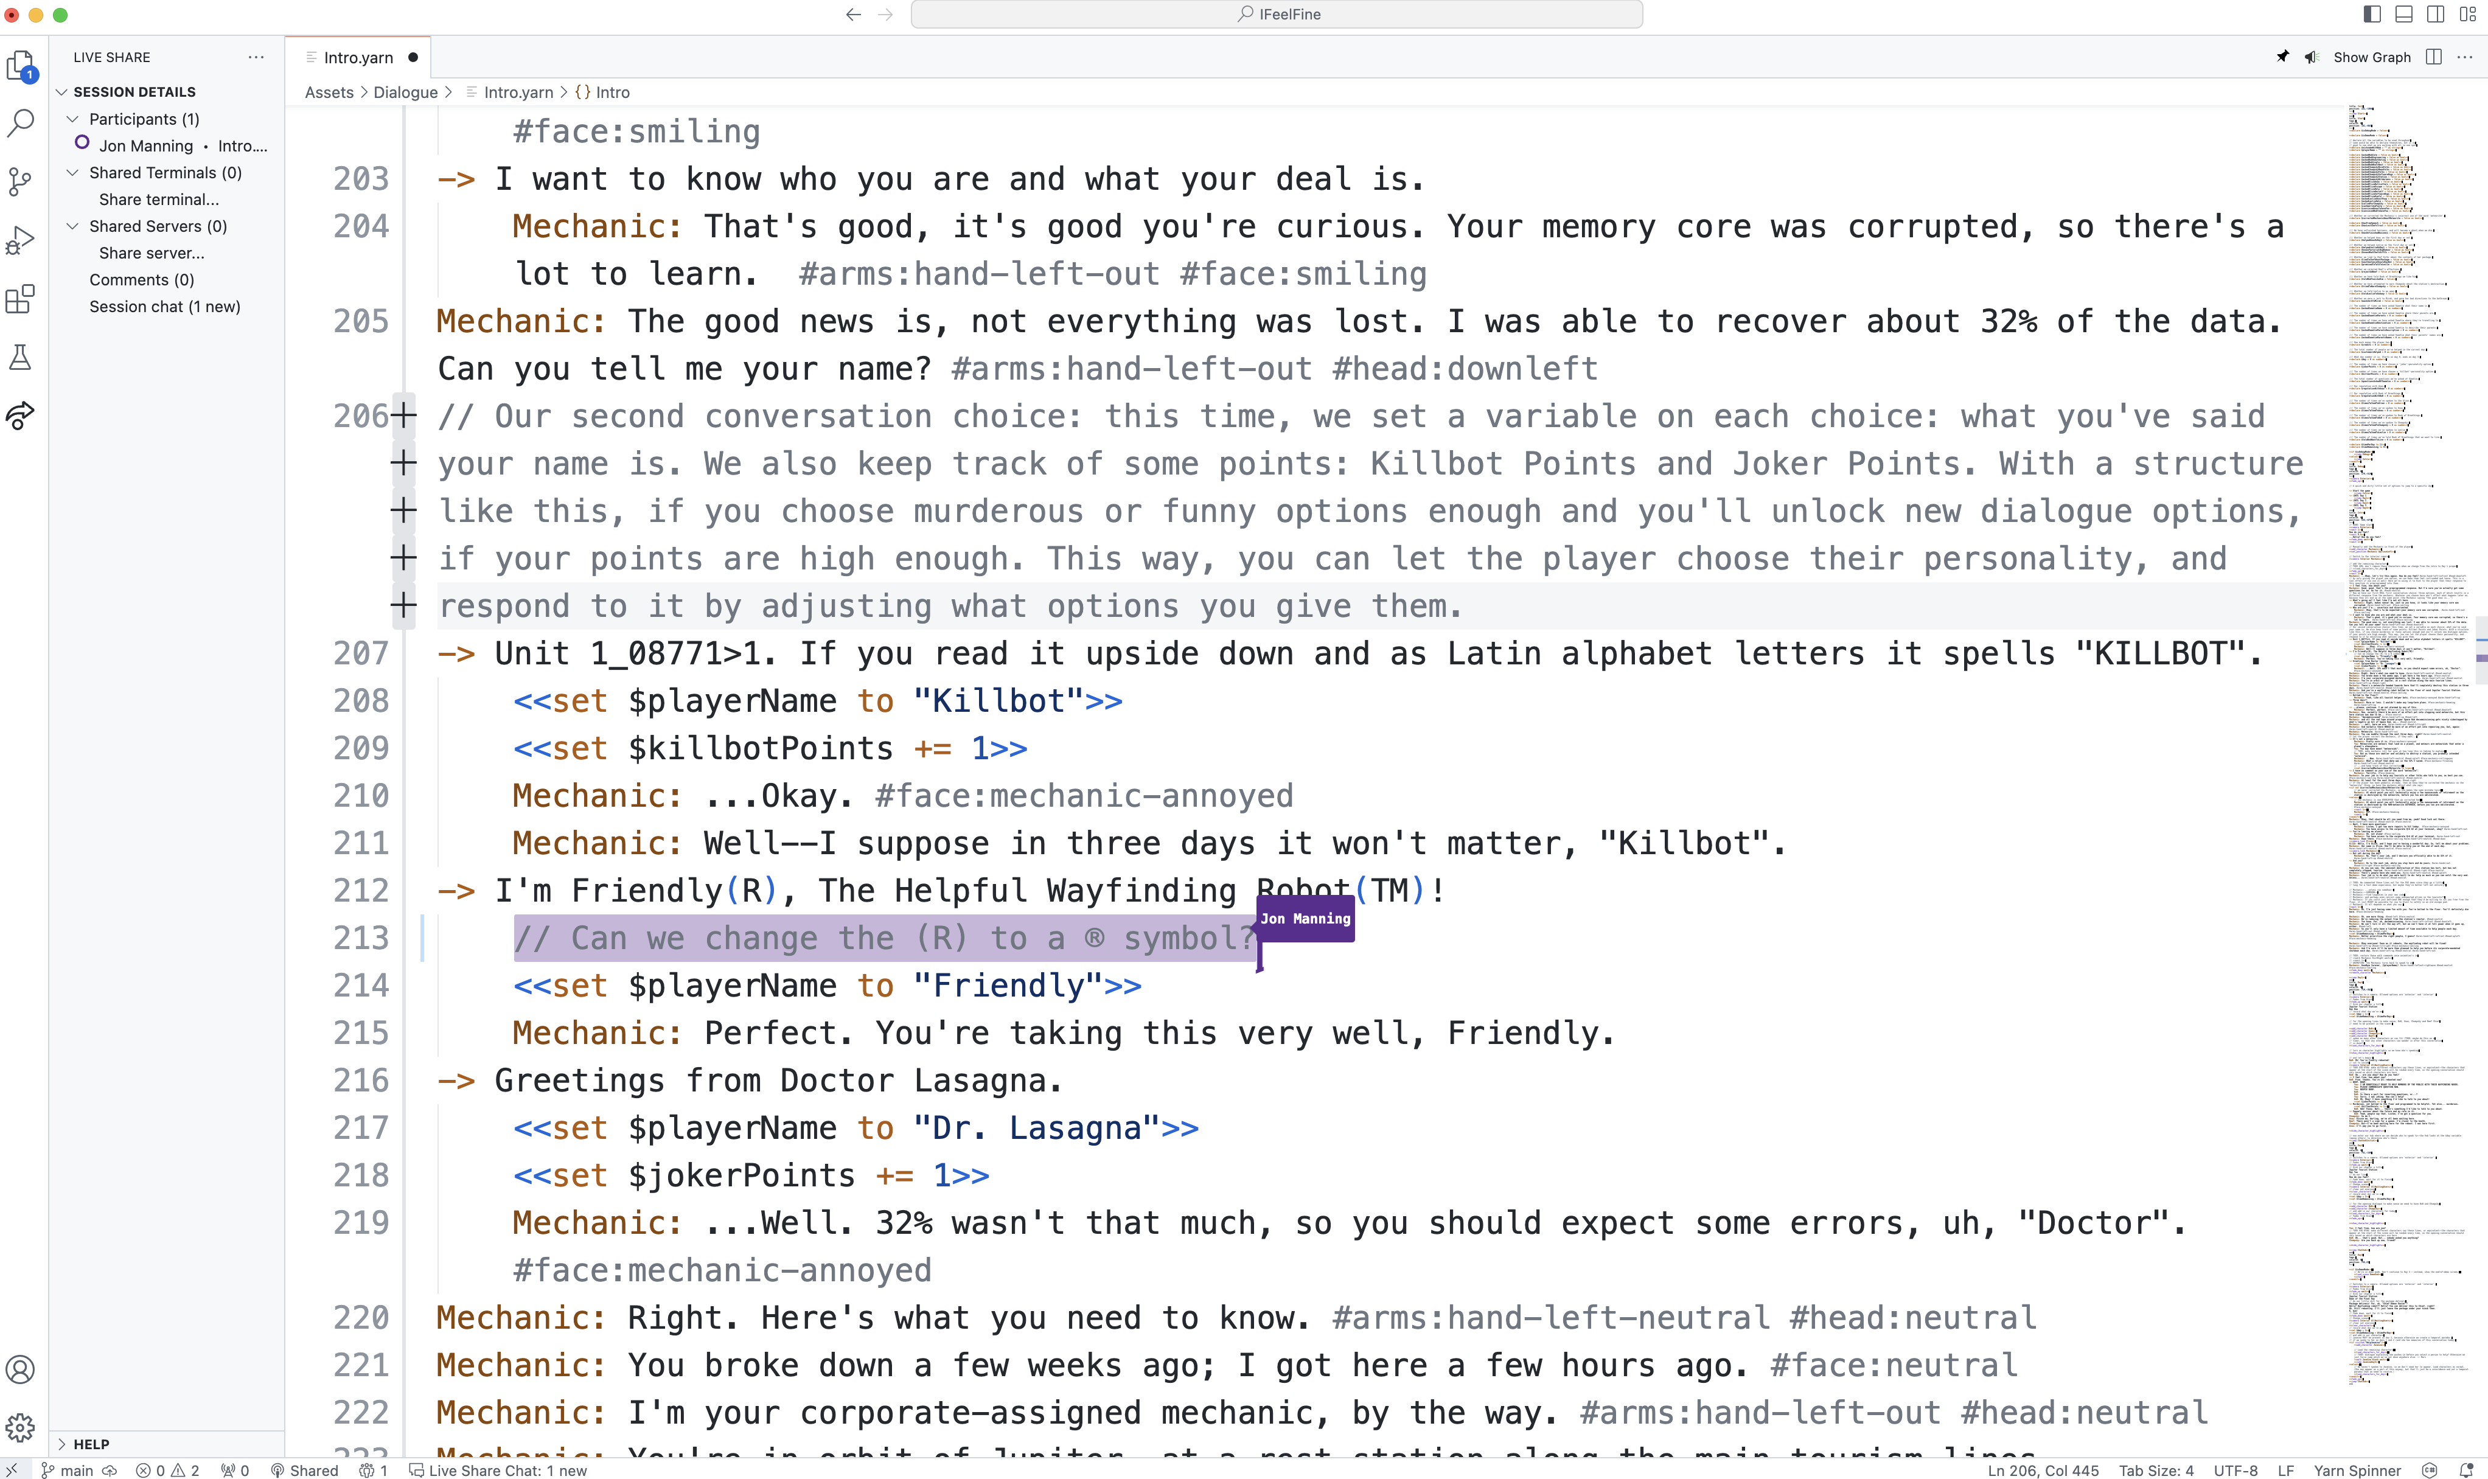This screenshot has width=2488, height=1479.
Task: Toggle the secondary side bar layout button
Action: (x=2435, y=14)
